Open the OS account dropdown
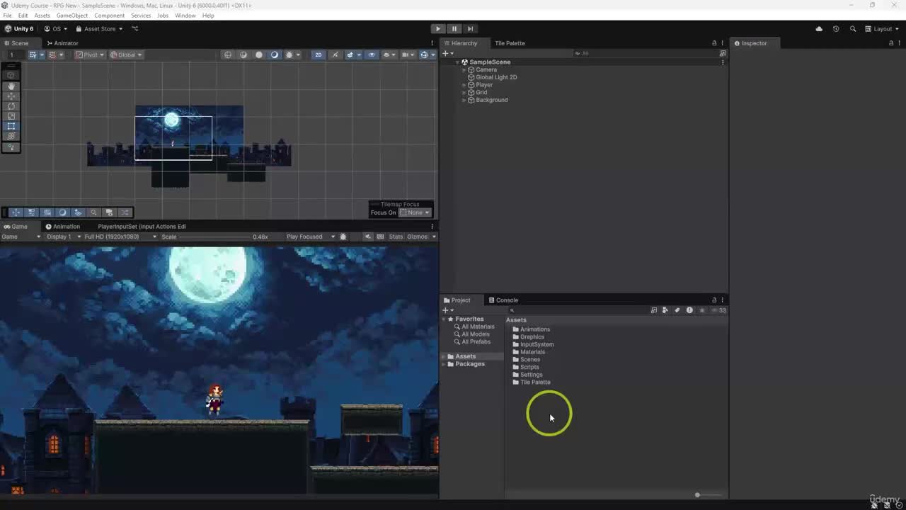Viewport: 906px width, 510px height. [x=56, y=29]
